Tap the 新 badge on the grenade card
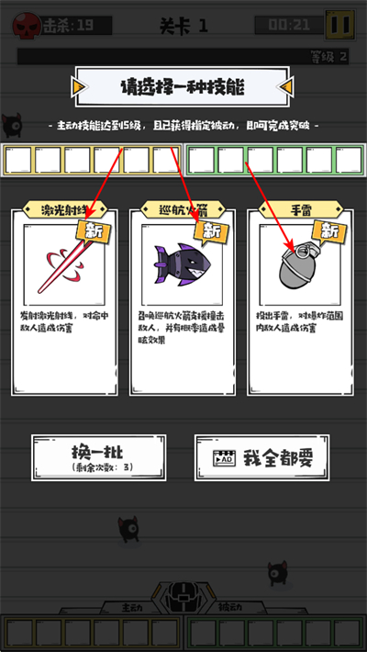The height and width of the screenshot is (652, 367). pos(329,231)
